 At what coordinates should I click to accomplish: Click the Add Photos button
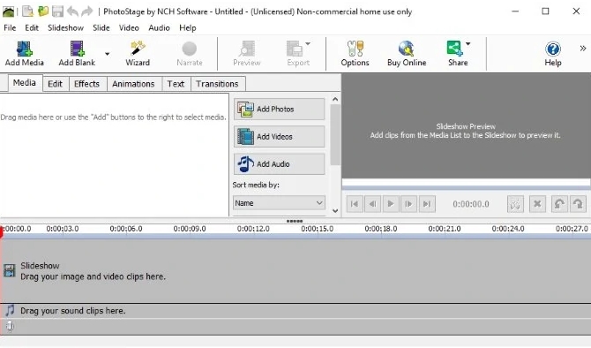[x=279, y=109]
